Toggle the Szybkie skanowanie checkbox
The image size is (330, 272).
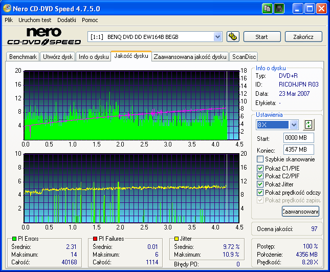260,159
